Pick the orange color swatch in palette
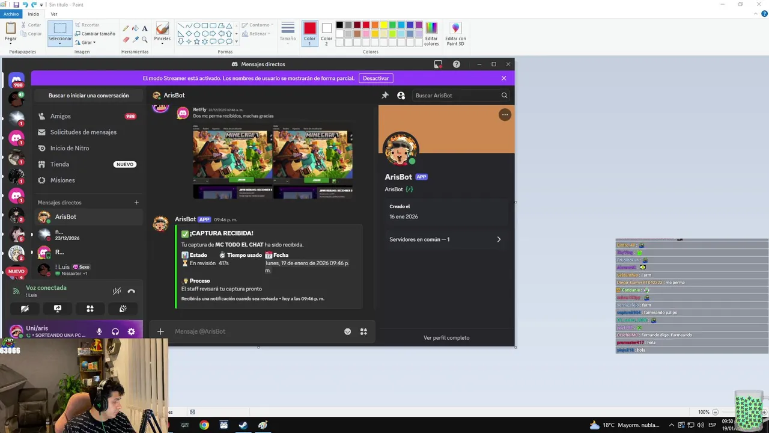Screen dimensions: 769x433 [x=375, y=25]
